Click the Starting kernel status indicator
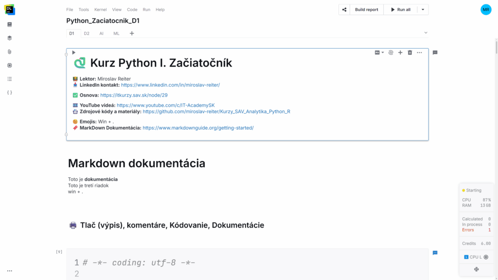Screen dimensions: 498x280 pos(472,191)
